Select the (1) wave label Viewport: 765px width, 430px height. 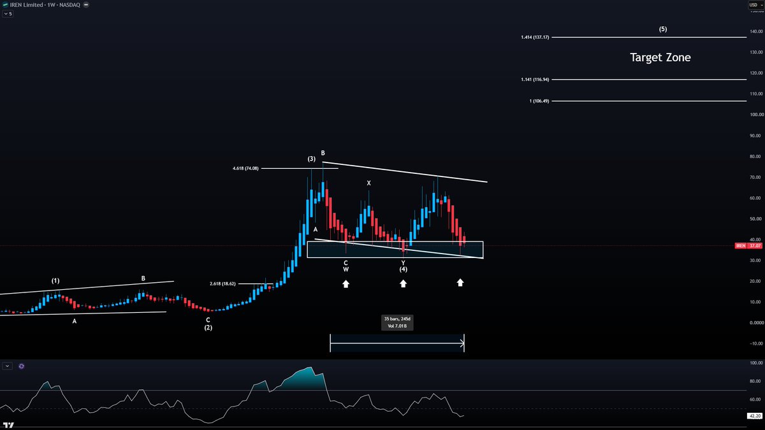55,281
